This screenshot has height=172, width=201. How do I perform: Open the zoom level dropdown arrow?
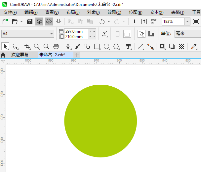(x=187, y=21)
